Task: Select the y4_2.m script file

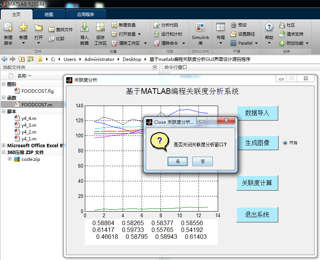Action: (29, 132)
